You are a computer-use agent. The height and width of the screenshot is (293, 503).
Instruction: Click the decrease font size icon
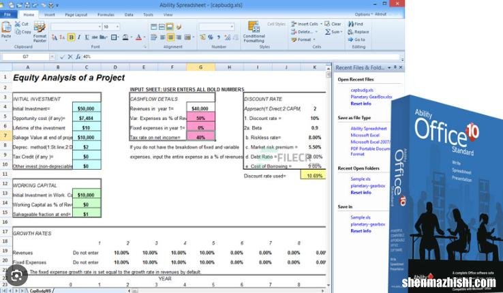(x=62, y=37)
